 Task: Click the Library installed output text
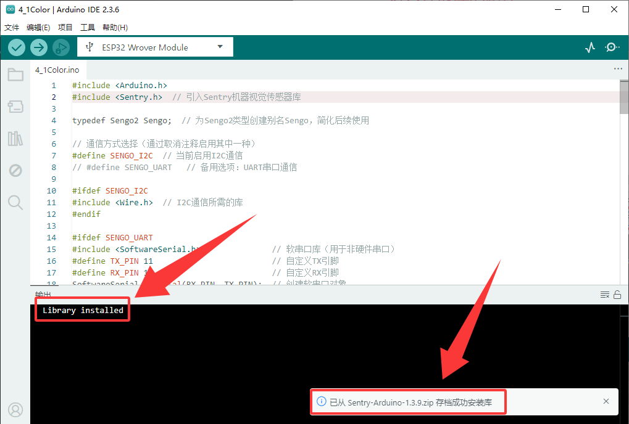pos(83,310)
